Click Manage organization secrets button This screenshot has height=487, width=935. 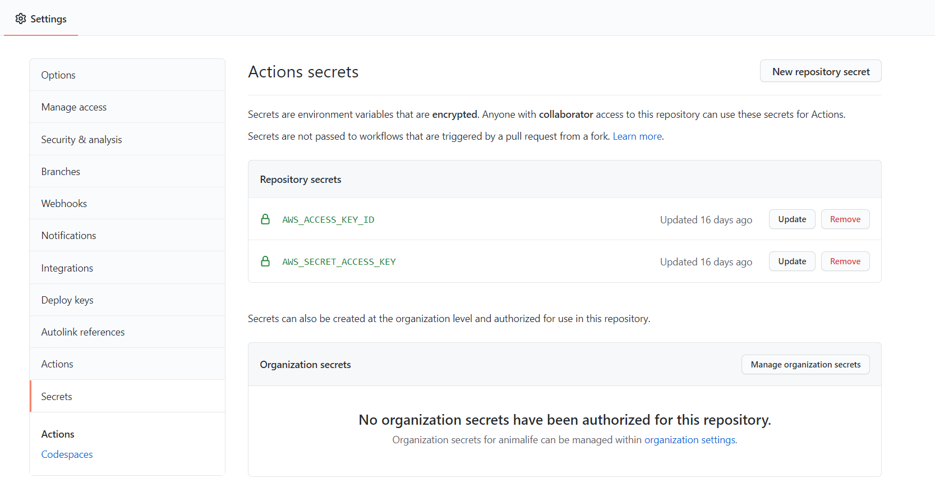(x=805, y=365)
